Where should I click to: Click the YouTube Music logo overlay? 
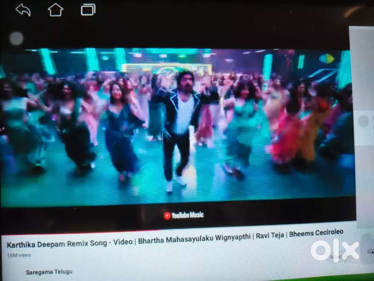click(184, 215)
